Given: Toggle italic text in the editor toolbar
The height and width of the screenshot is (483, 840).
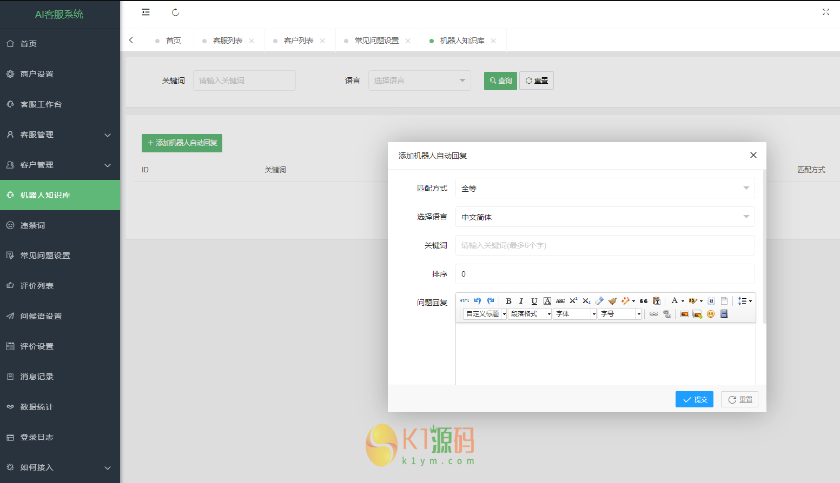Looking at the screenshot, I should click(521, 301).
